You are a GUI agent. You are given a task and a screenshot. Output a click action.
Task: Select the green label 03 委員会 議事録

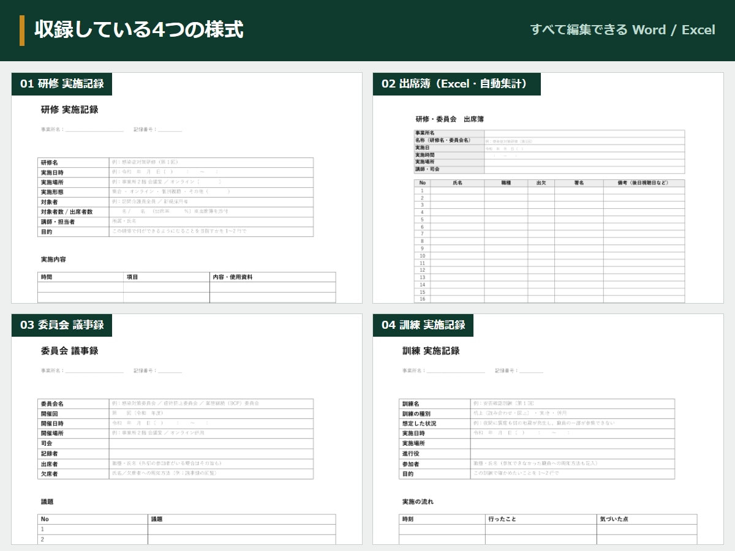tap(62, 325)
